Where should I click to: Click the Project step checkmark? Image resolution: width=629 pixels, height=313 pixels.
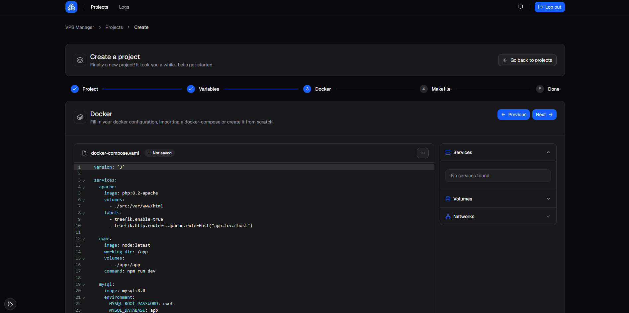[75, 89]
